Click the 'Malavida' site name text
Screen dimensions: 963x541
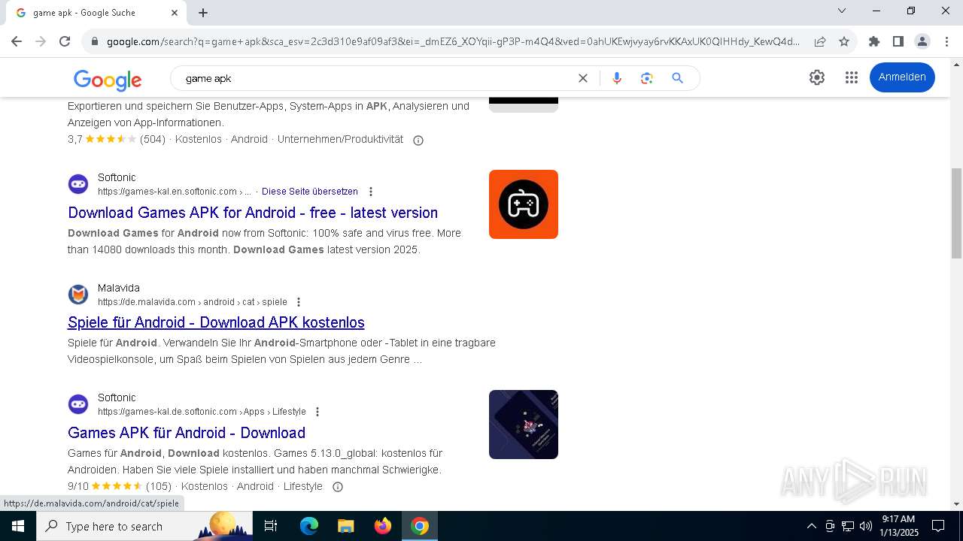coord(119,288)
